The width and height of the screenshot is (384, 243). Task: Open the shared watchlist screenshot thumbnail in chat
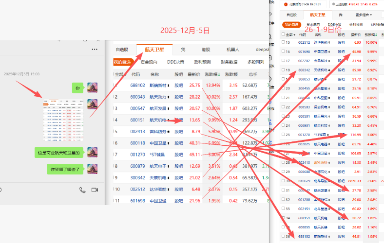tap(63, 120)
